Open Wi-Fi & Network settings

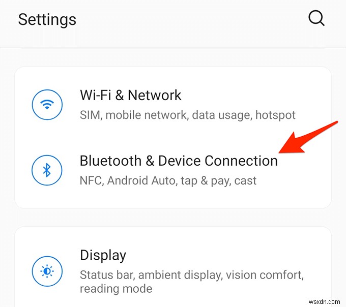pyautogui.click(x=130, y=95)
